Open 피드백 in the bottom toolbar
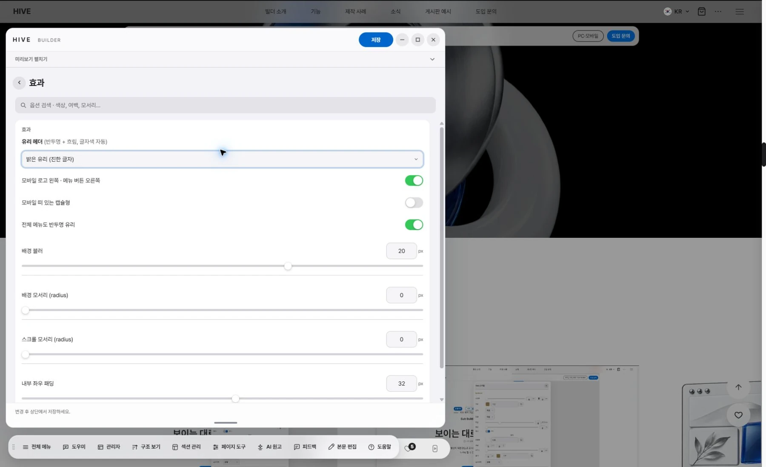 click(x=305, y=447)
